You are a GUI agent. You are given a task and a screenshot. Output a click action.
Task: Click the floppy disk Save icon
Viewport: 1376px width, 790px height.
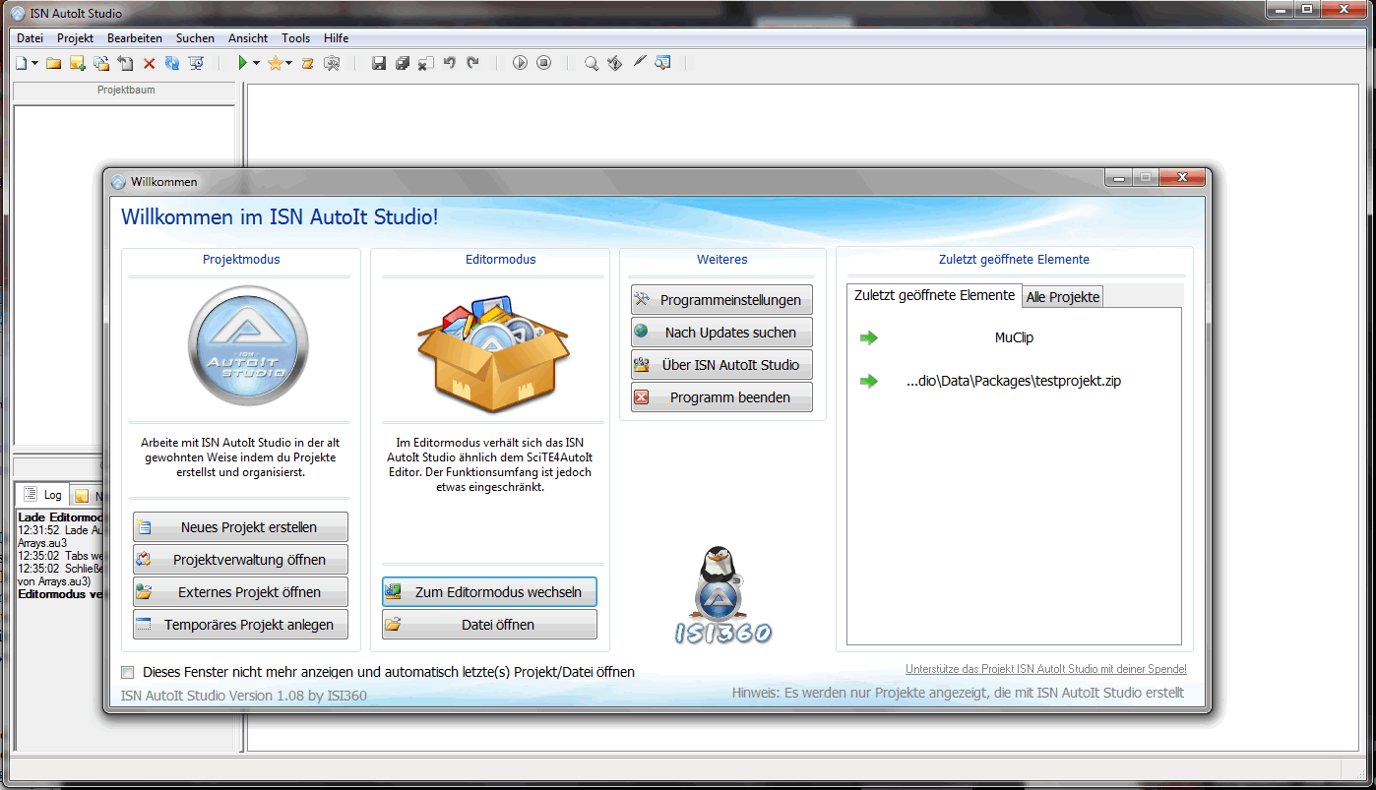pyautogui.click(x=378, y=63)
